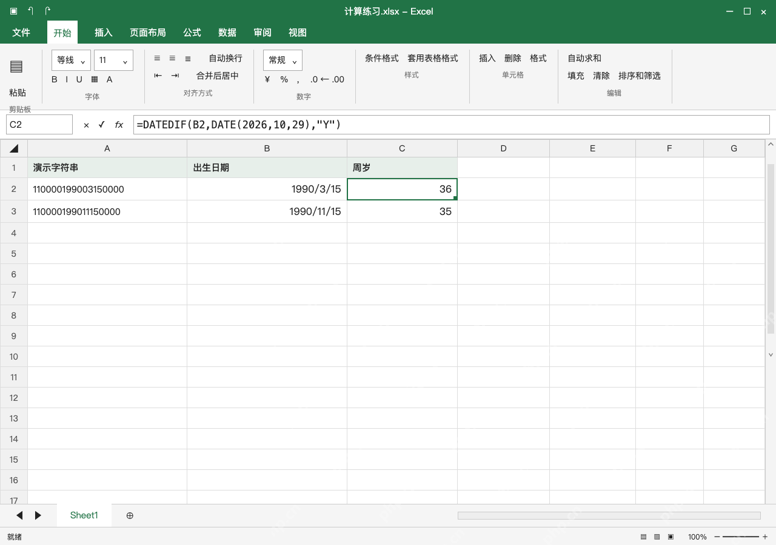
Task: Go to the next sheet tab arrow
Action: pyautogui.click(x=38, y=515)
